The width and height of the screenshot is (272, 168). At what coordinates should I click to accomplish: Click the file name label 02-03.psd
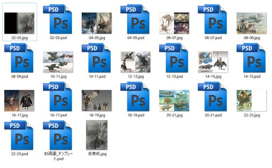pyautogui.click(x=58, y=38)
